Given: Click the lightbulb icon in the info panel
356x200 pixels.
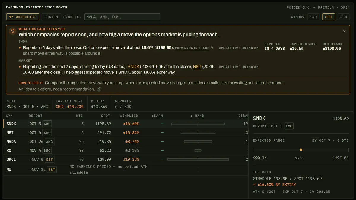Looking at the screenshot, I should tap(12, 31).
